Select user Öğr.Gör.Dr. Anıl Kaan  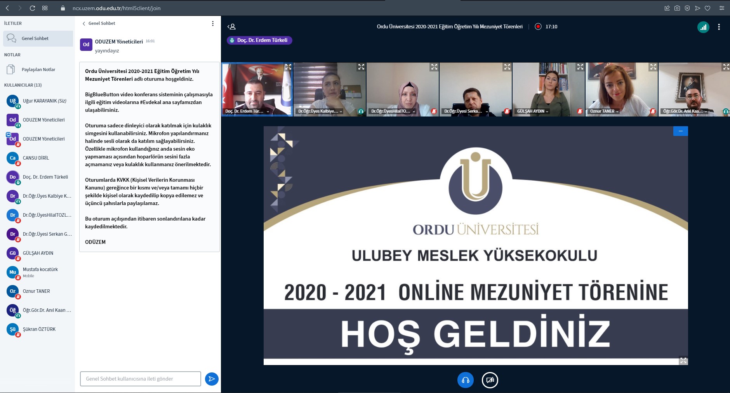pos(38,310)
